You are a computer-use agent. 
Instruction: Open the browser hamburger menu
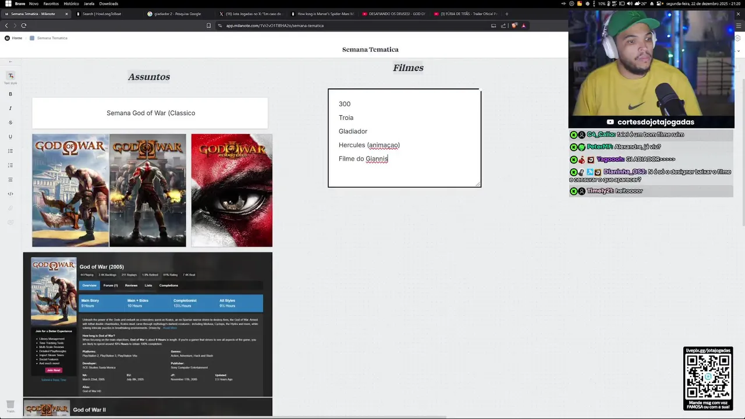(739, 26)
